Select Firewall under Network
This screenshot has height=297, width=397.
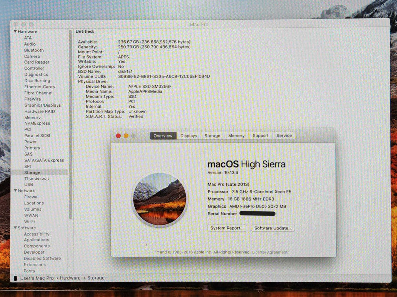pyautogui.click(x=32, y=197)
